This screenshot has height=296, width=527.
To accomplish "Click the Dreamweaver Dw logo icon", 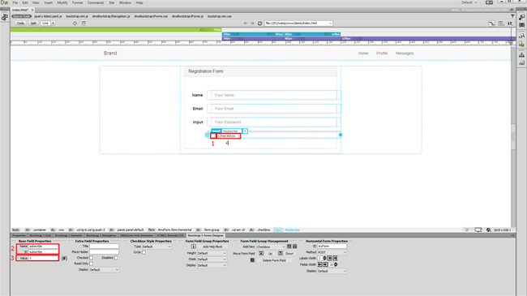I will (4, 2).
